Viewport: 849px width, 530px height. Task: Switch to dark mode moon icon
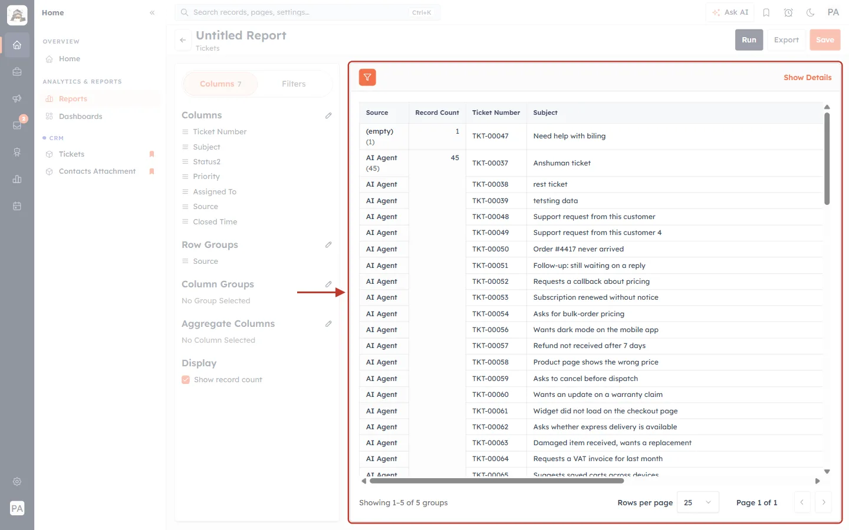811,12
